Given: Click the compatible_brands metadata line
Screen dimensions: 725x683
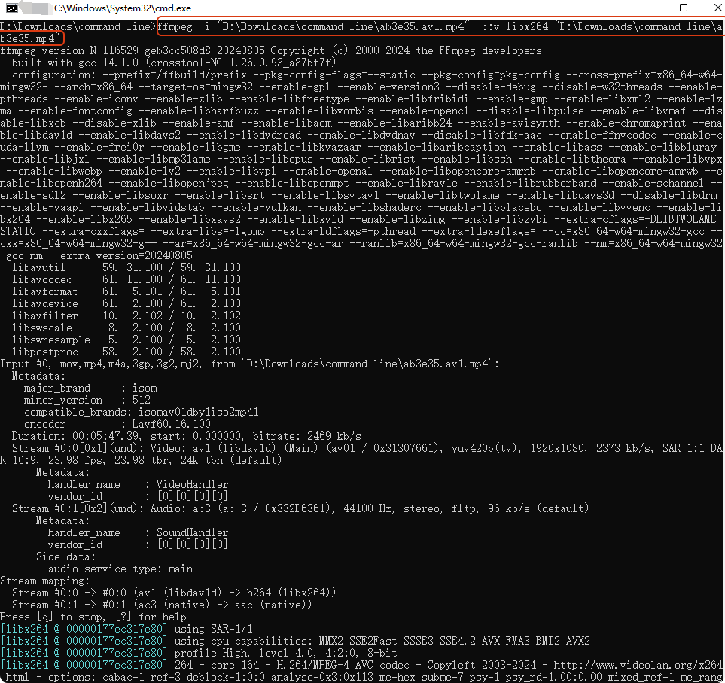Looking at the screenshot, I should [x=141, y=412].
